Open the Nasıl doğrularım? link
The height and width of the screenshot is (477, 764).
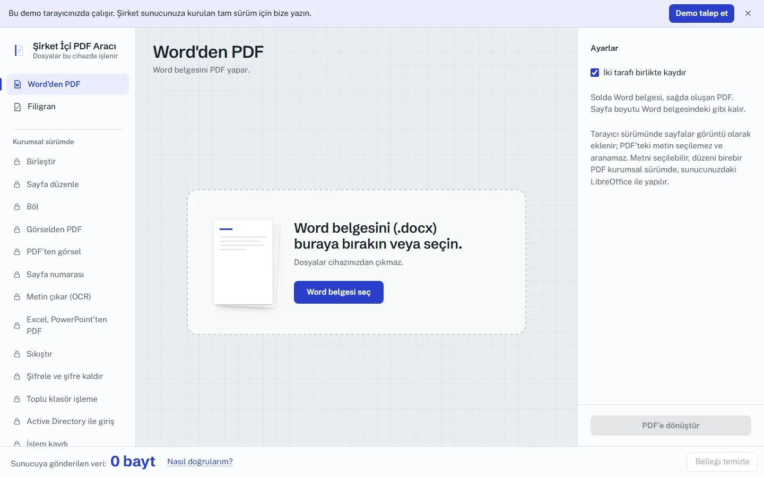[200, 462]
